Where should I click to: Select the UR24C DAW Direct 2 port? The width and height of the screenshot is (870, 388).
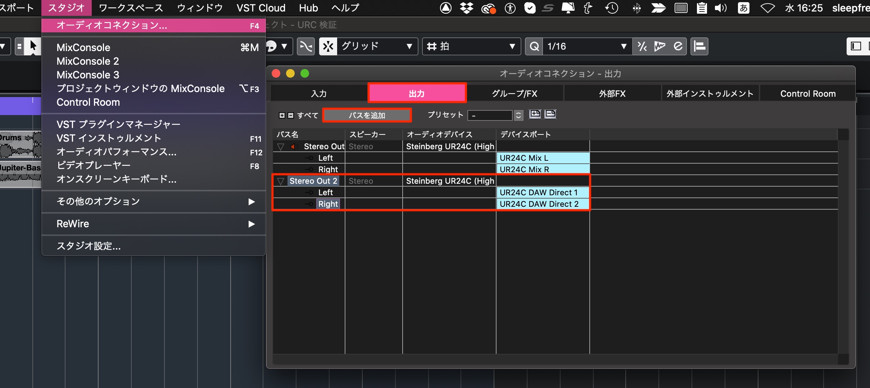543,204
